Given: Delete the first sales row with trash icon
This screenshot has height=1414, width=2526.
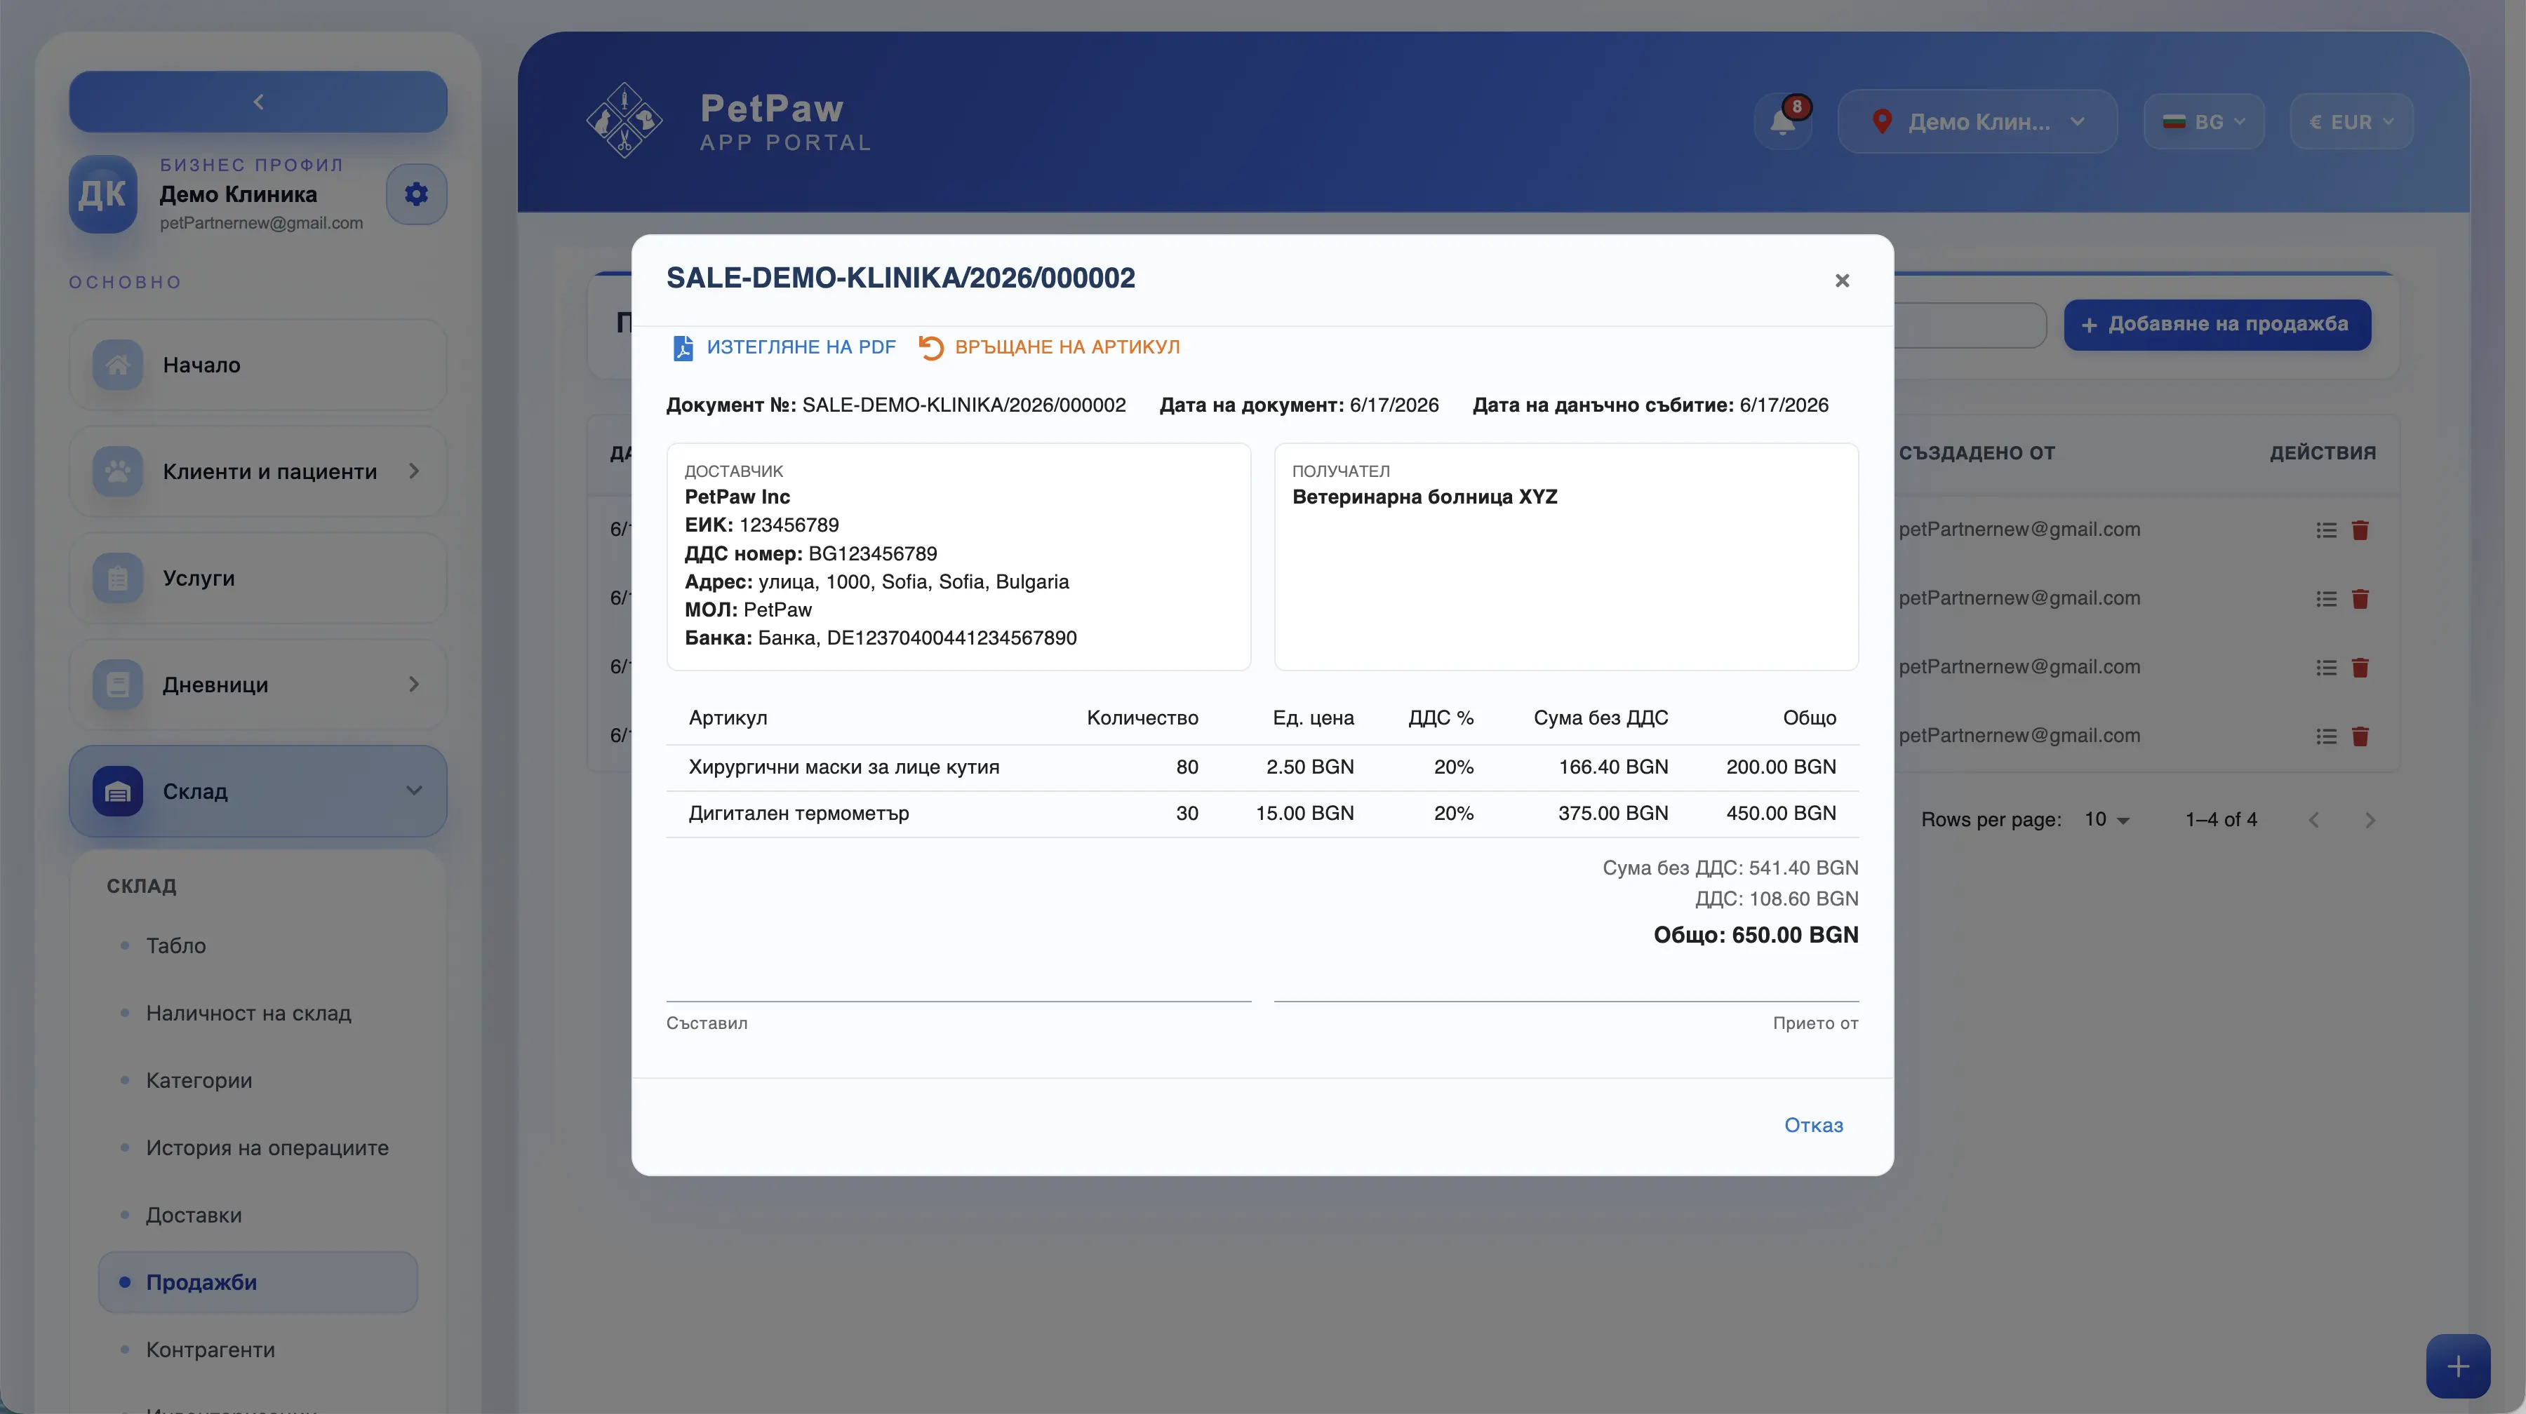Looking at the screenshot, I should click(2360, 530).
